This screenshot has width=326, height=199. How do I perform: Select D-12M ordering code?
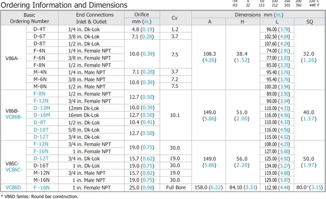42,108
